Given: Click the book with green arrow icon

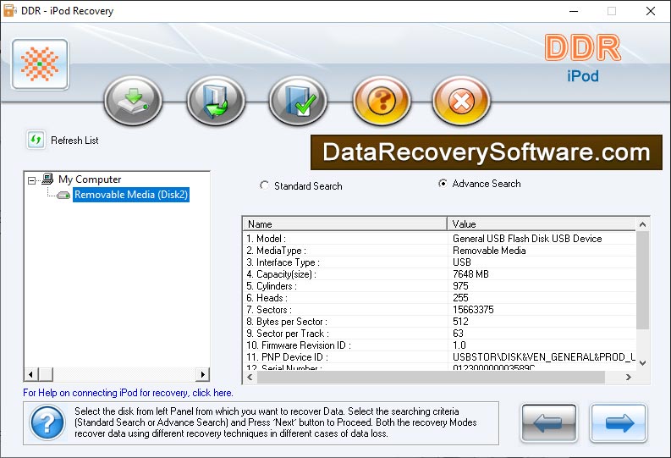Looking at the screenshot, I should [216, 102].
